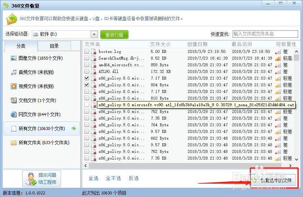Click the engineer doctor icon on 提交问题
303x197 pixels.
pos(31,178)
